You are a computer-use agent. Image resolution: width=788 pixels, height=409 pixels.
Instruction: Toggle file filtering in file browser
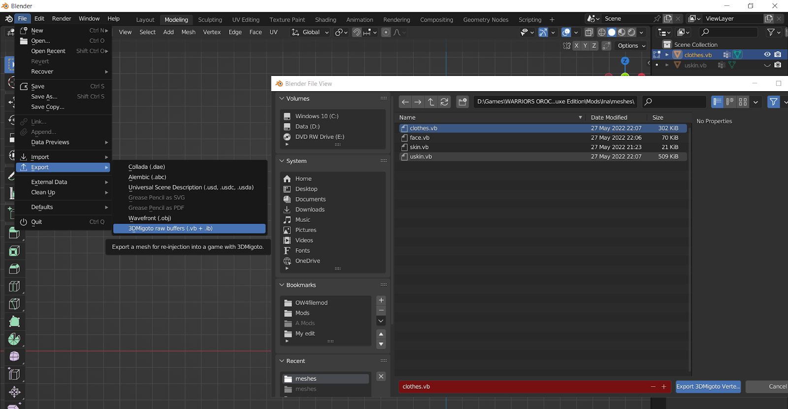point(774,102)
